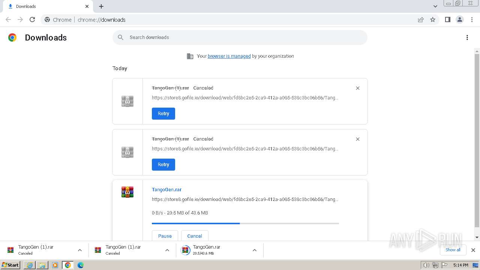The width and height of the screenshot is (480, 270).
Task: Click the '0 B/s - 20.5 MB of 43.6 MB' status
Action: pyautogui.click(x=180, y=213)
